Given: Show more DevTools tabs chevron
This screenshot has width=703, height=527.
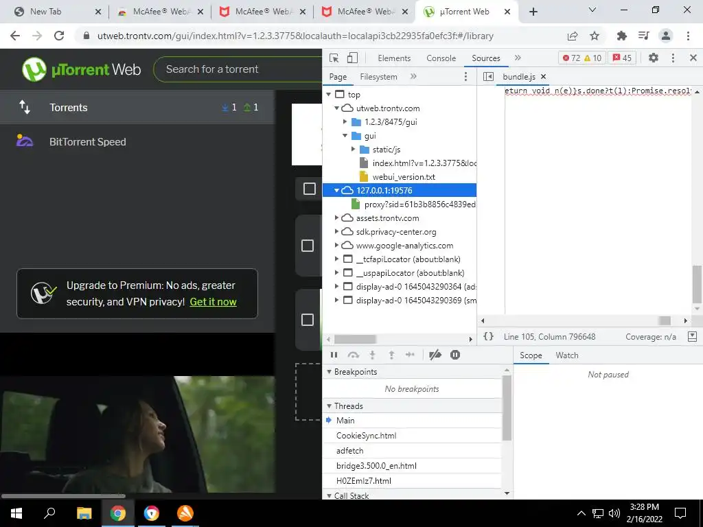Looking at the screenshot, I should [518, 58].
